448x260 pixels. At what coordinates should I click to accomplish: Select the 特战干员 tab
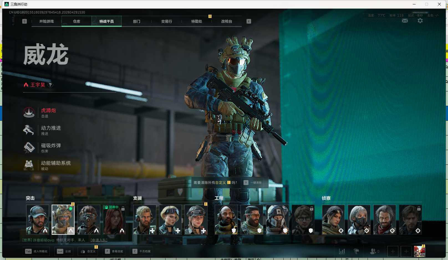click(106, 21)
